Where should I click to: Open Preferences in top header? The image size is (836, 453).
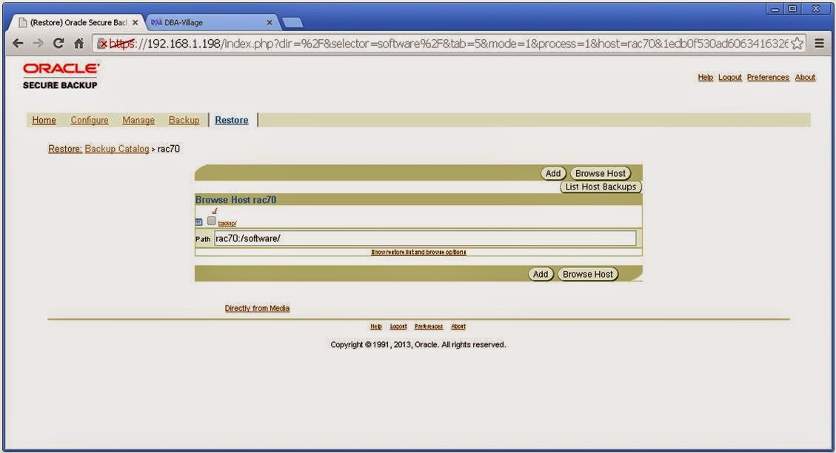(768, 77)
